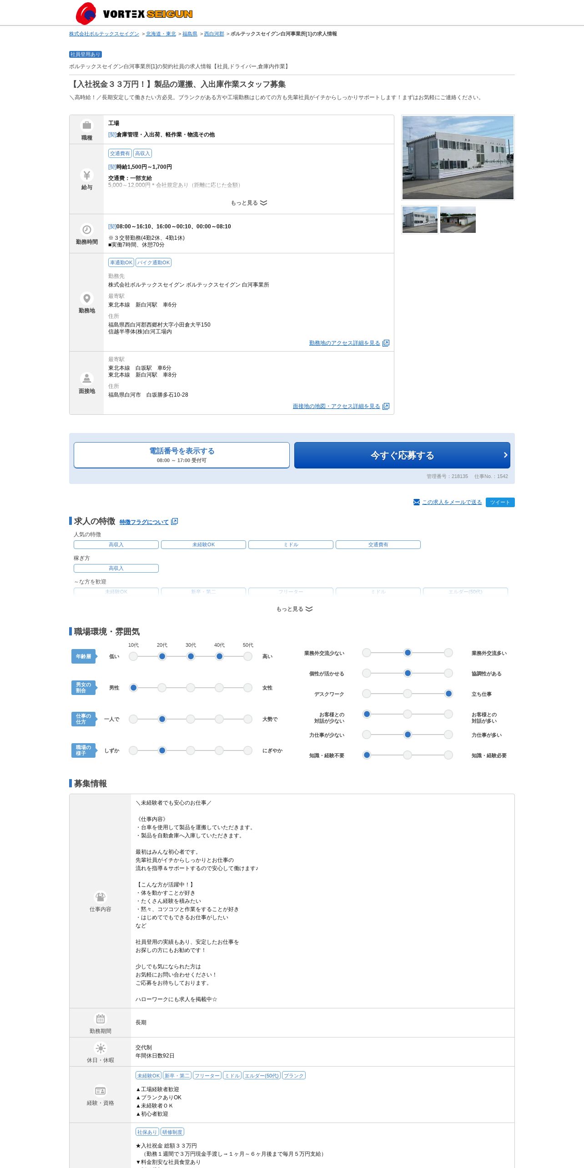This screenshot has height=1168, width=584.
Task: Click text 時給1,500円～1,700円
Action: (x=144, y=167)
